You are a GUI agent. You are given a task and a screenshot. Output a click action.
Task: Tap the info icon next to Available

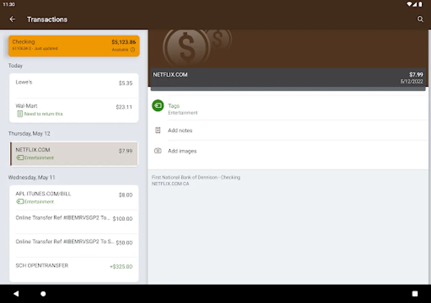point(133,49)
